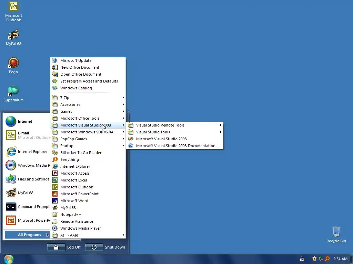The height and width of the screenshot is (264, 353).
Task: Launch Microsoft PowerPoint from programs list
Action: 88,194
